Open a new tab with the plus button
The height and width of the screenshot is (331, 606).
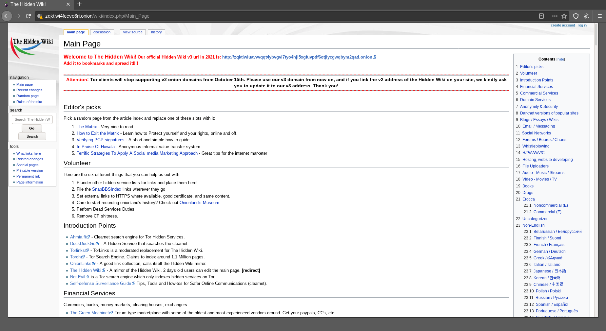coord(79,4)
